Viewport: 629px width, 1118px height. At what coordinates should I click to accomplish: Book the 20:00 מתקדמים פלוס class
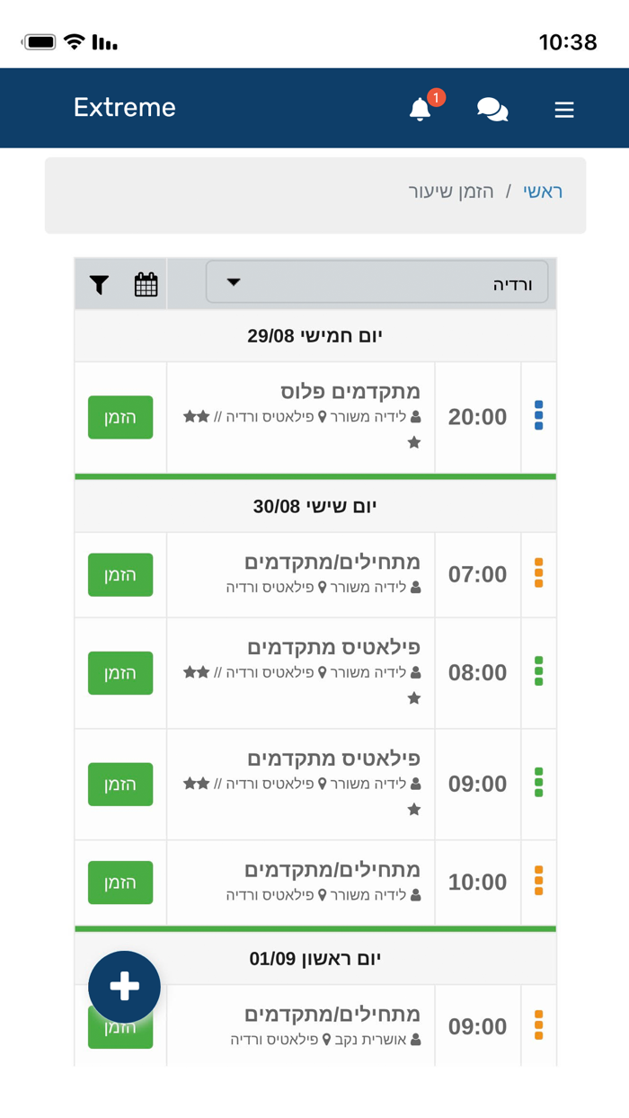pos(120,417)
